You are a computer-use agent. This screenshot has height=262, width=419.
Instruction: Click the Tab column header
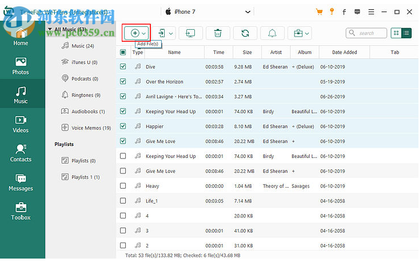394,52
